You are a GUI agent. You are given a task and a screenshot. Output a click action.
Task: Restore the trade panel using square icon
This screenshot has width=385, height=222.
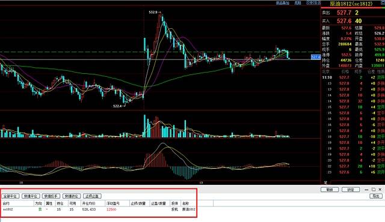click(x=374, y=190)
